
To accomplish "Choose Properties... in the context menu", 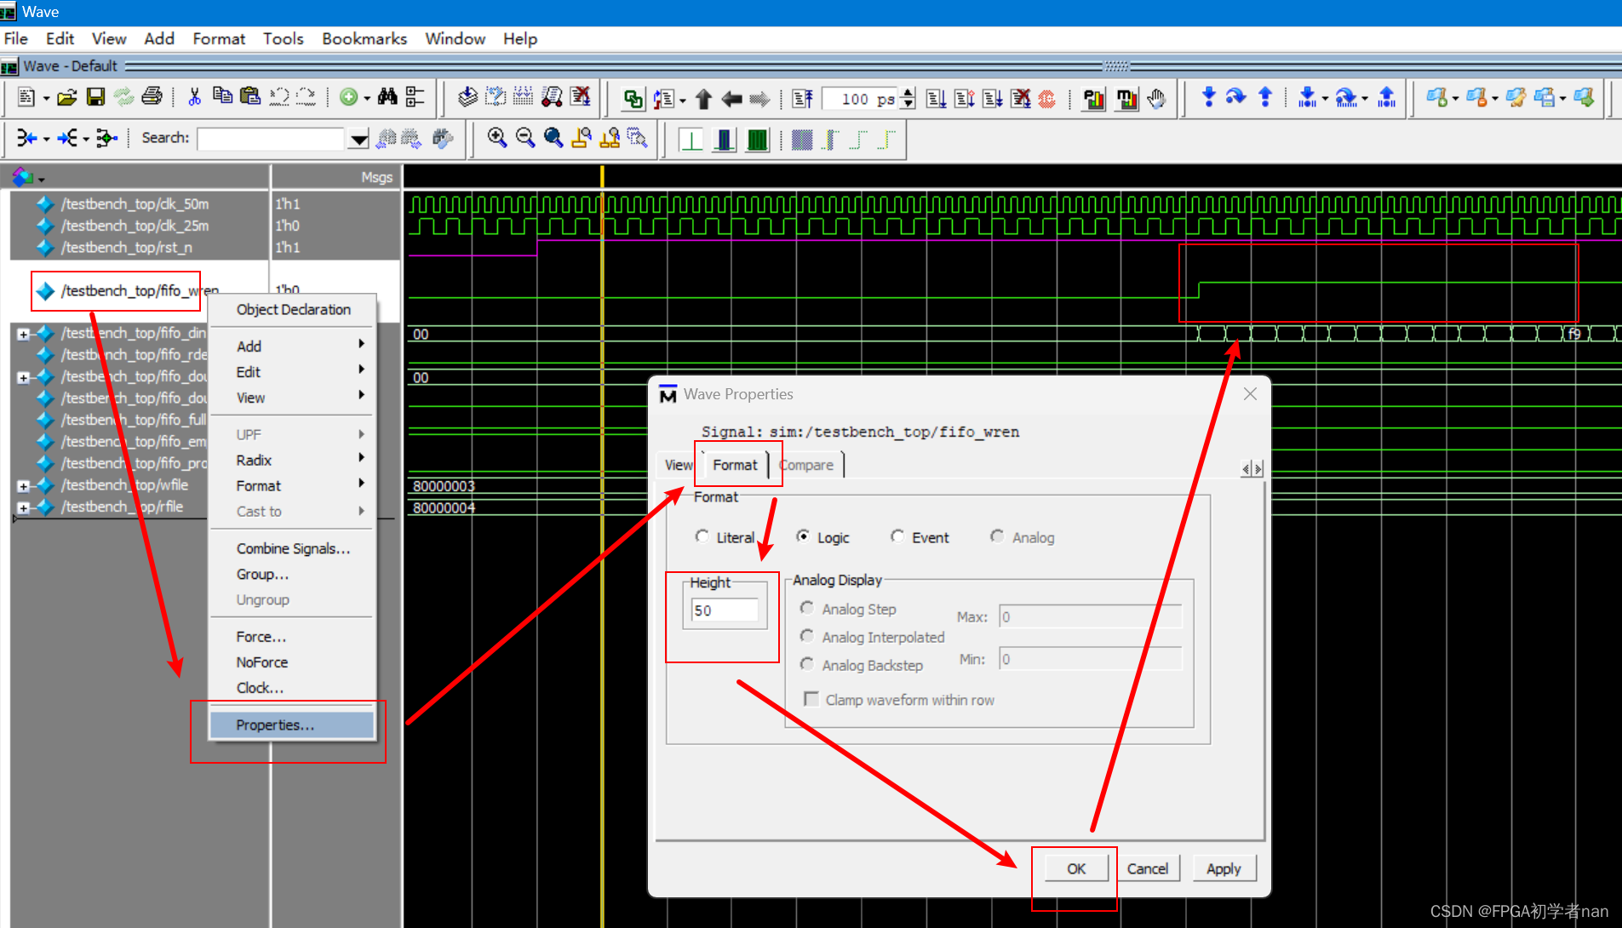I will click(292, 725).
